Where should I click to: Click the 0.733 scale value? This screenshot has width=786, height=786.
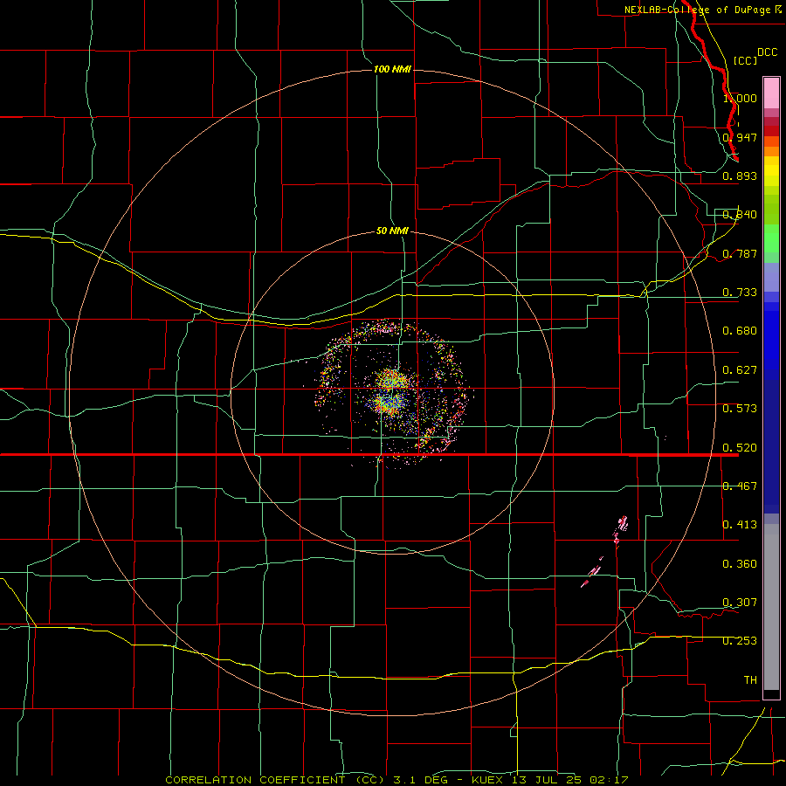tap(740, 293)
